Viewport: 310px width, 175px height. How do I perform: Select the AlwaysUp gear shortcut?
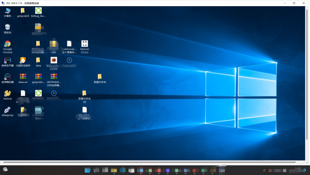(7, 111)
